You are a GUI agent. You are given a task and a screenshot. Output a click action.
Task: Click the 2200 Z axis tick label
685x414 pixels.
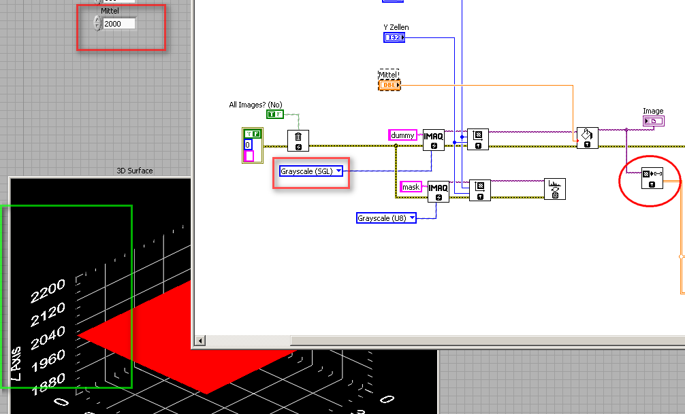click(48, 291)
